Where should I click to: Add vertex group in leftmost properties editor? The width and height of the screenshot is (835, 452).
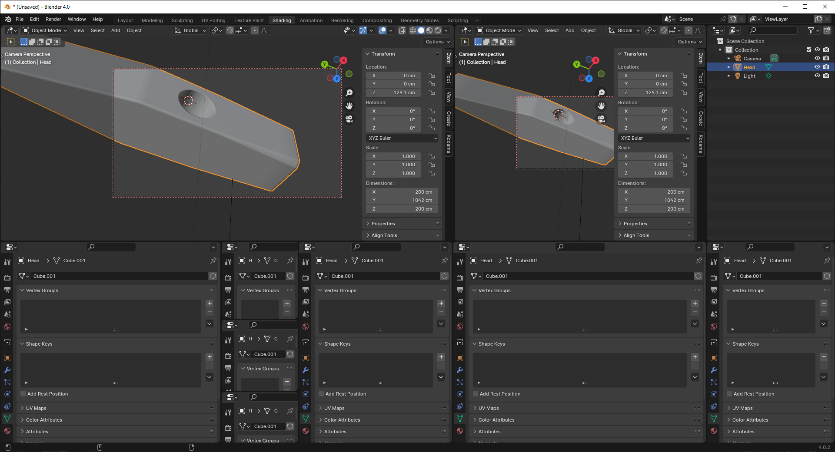(210, 304)
